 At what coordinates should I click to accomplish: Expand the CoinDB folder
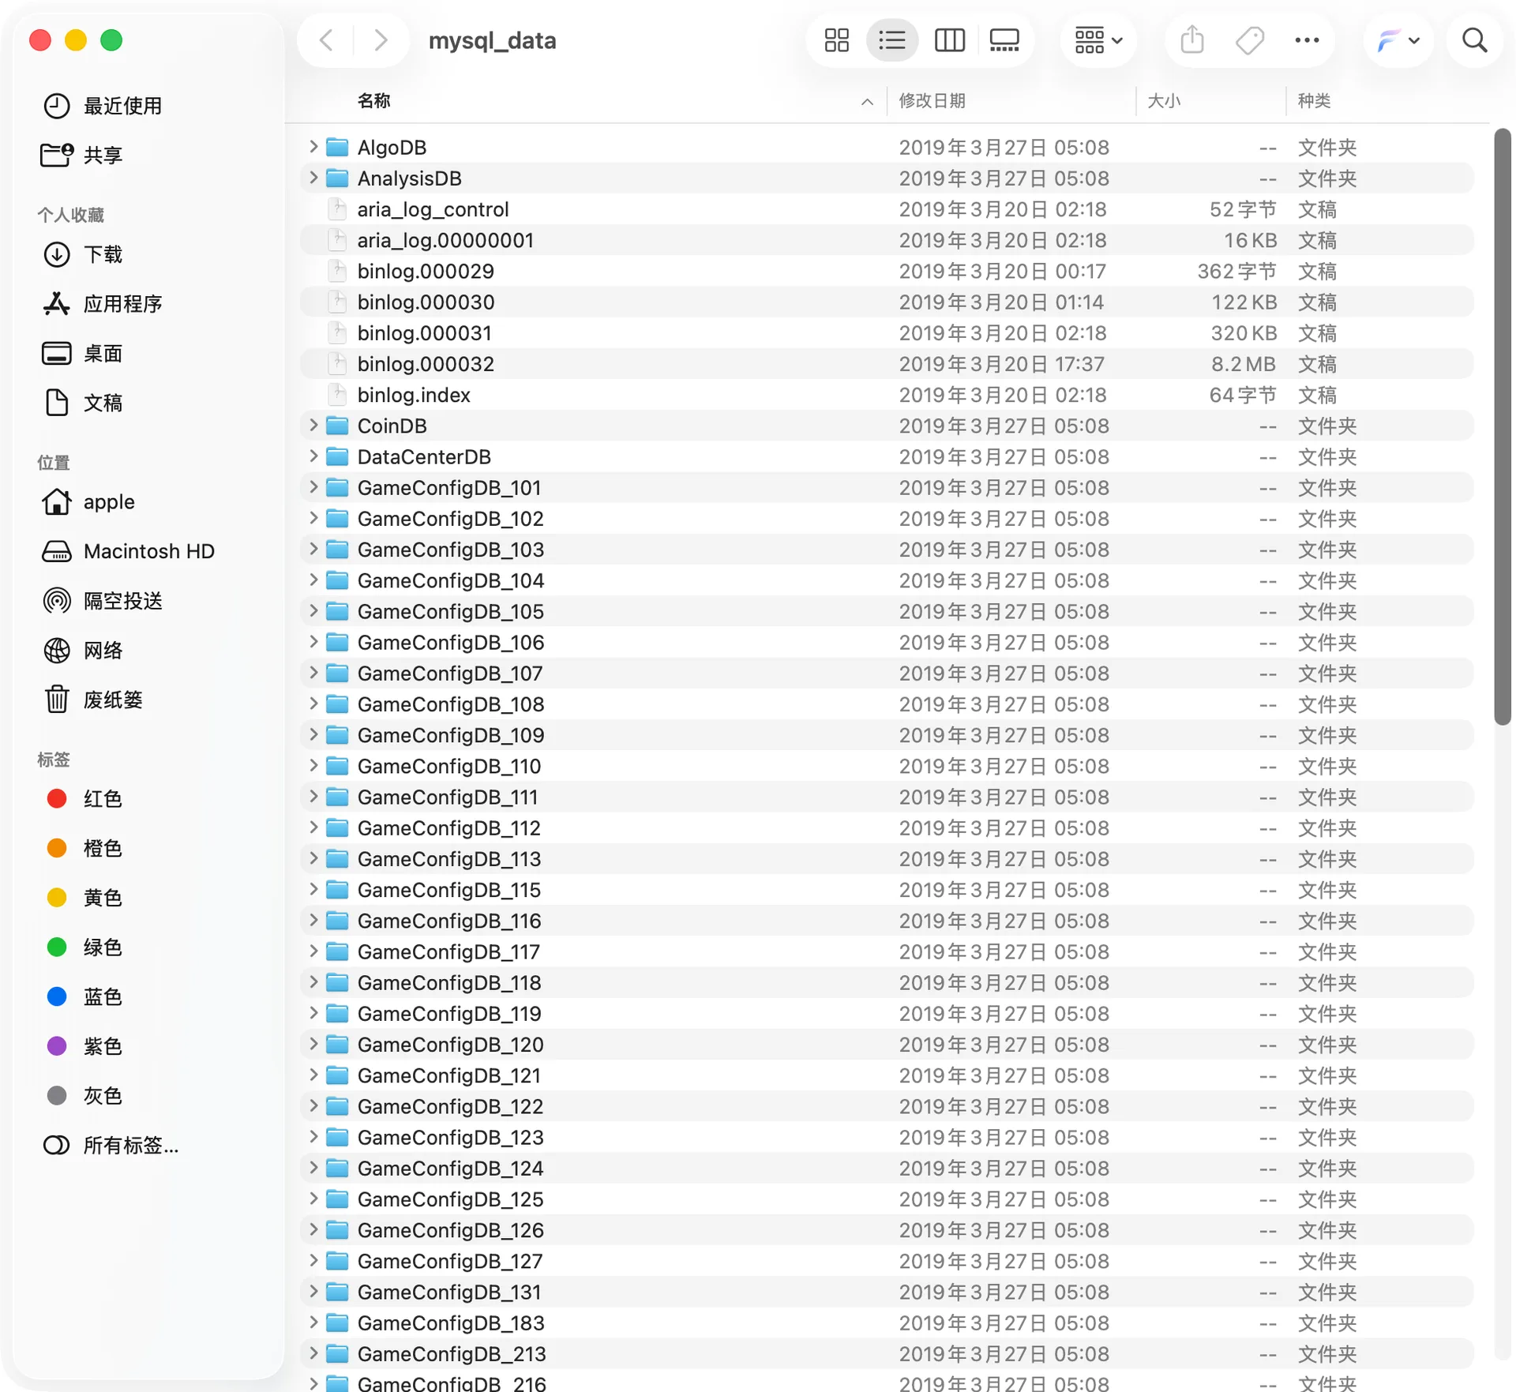coord(313,426)
